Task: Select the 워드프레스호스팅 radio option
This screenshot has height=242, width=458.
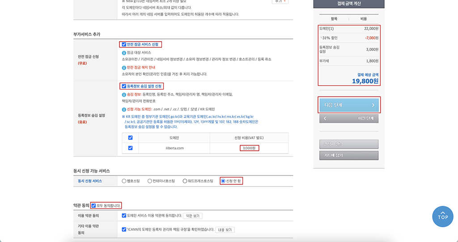Action: (185, 181)
